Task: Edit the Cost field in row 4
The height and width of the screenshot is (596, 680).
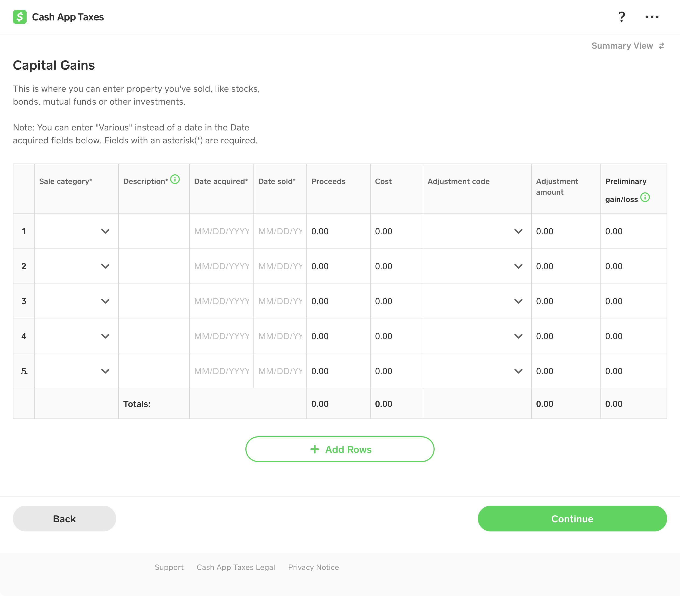Action: tap(396, 336)
